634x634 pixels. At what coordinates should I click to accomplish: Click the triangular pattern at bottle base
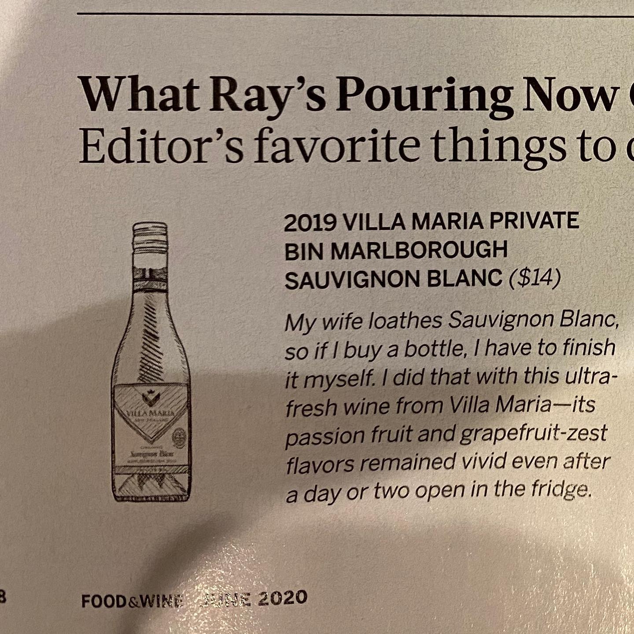(151, 485)
